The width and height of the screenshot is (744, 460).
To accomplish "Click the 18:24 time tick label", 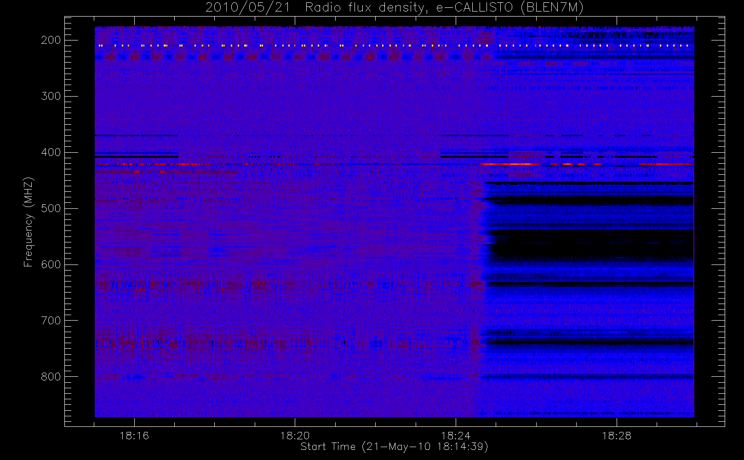I will (x=456, y=436).
